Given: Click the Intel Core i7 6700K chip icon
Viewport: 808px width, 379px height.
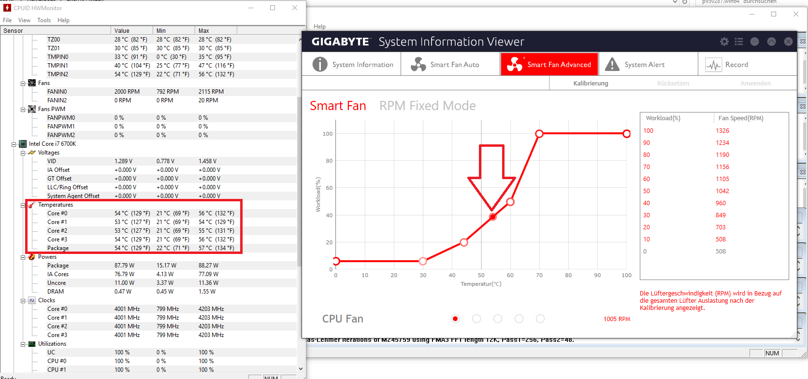Looking at the screenshot, I should coord(23,144).
